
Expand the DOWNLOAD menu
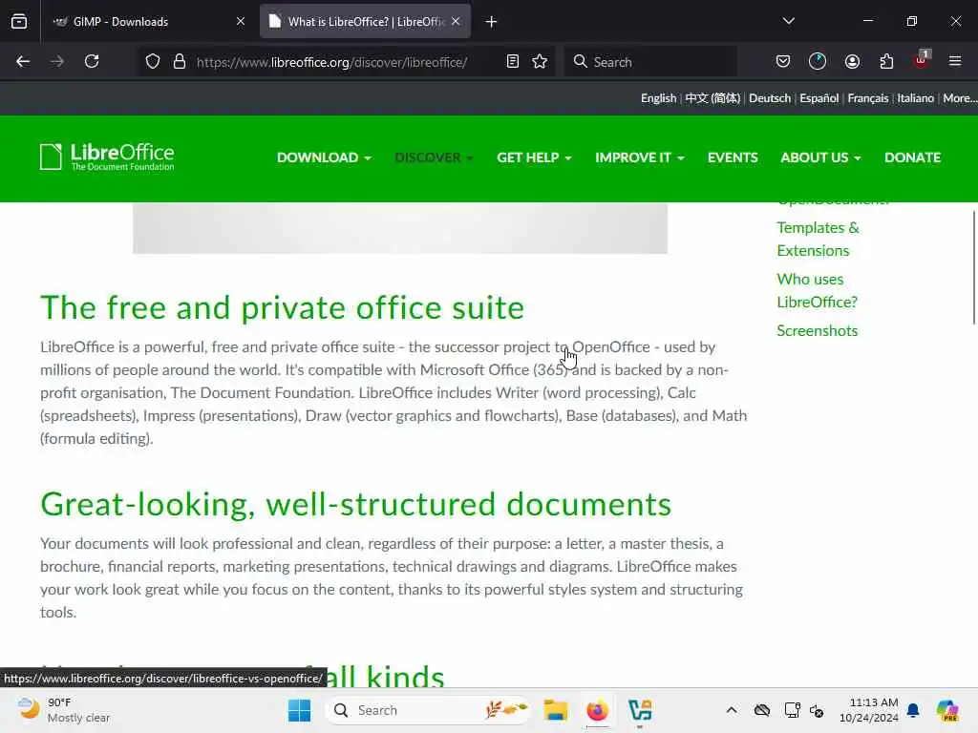pos(324,157)
